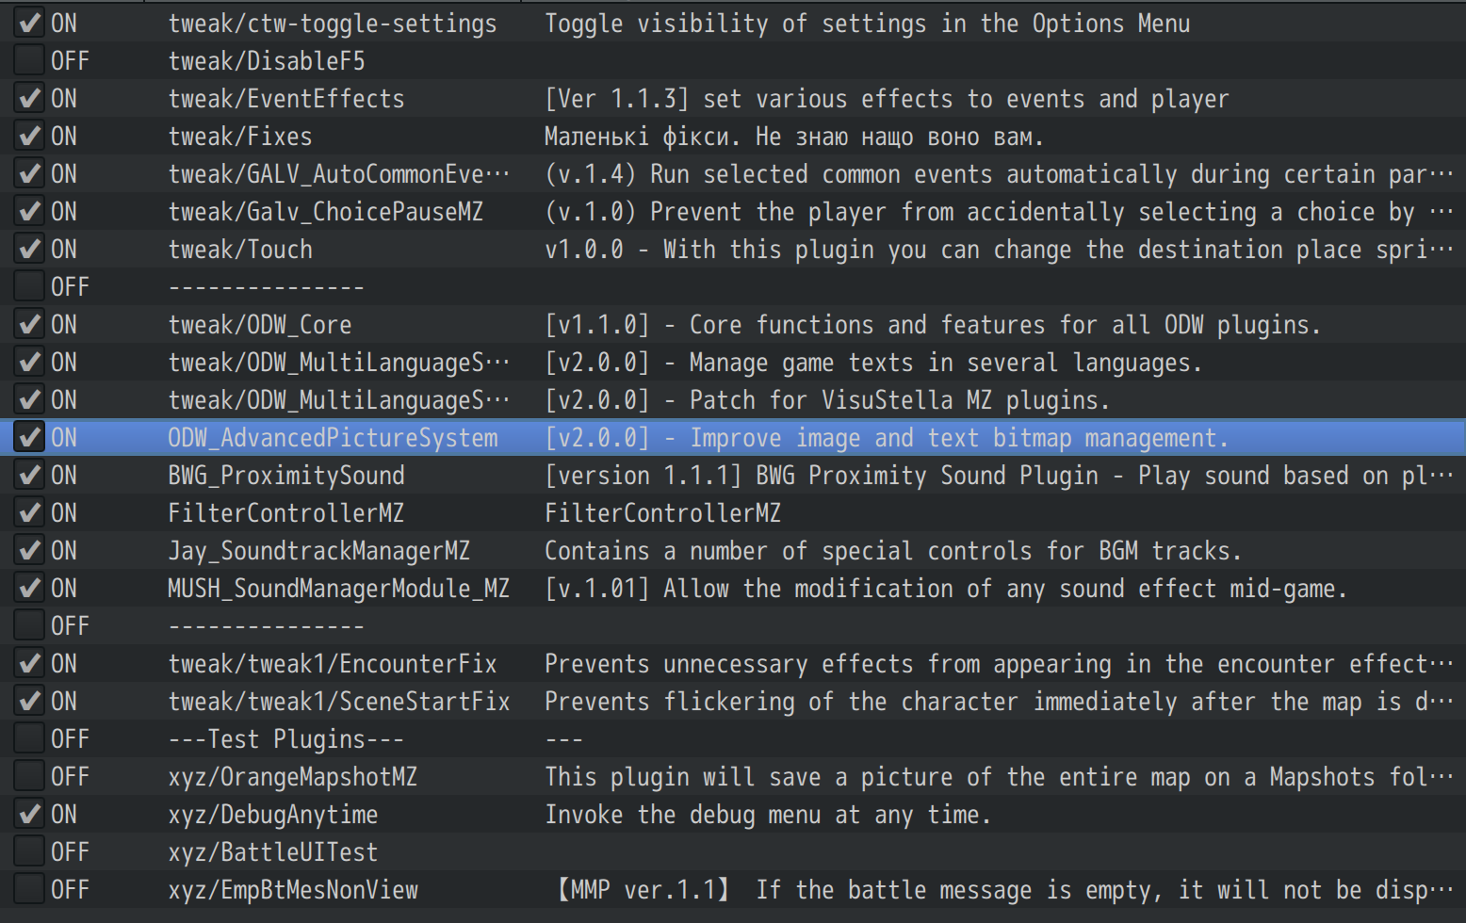1466x923 pixels.
Task: Click the tweak/GALV_AutoCommonEve plugin description
Action: pyautogui.click(x=999, y=174)
